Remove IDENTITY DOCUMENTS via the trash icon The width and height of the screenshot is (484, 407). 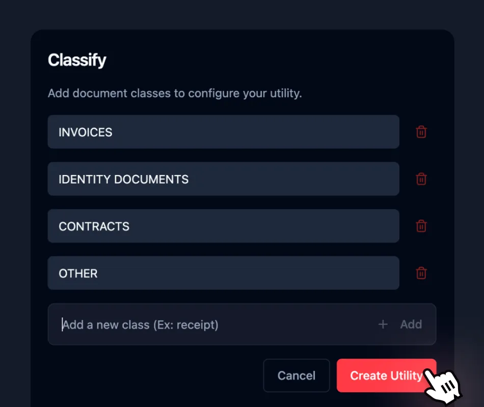[x=421, y=179]
